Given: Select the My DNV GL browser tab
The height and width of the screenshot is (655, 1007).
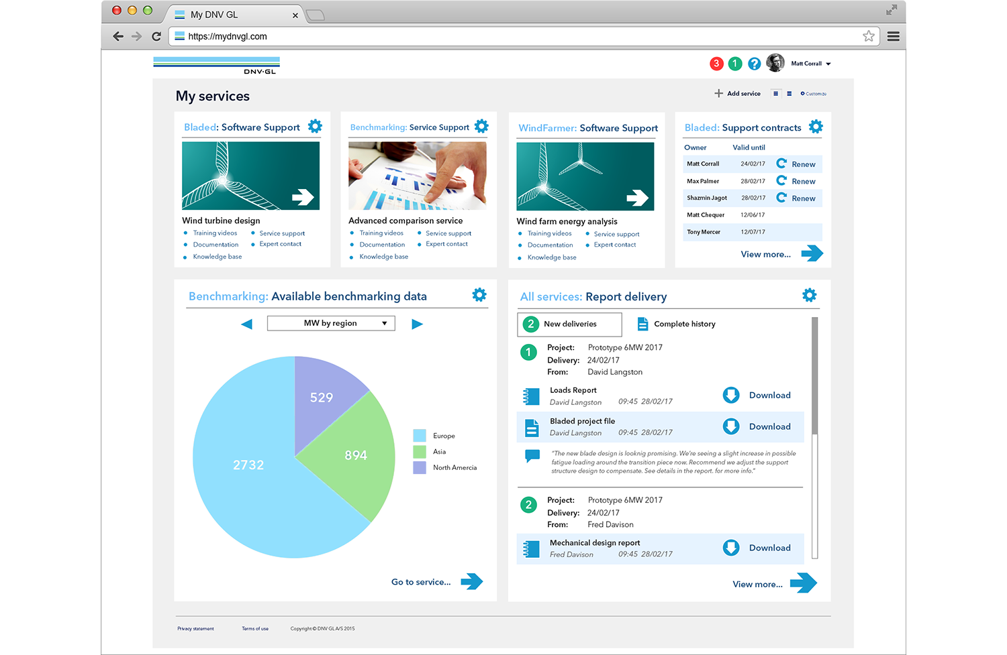Looking at the screenshot, I should [235, 15].
